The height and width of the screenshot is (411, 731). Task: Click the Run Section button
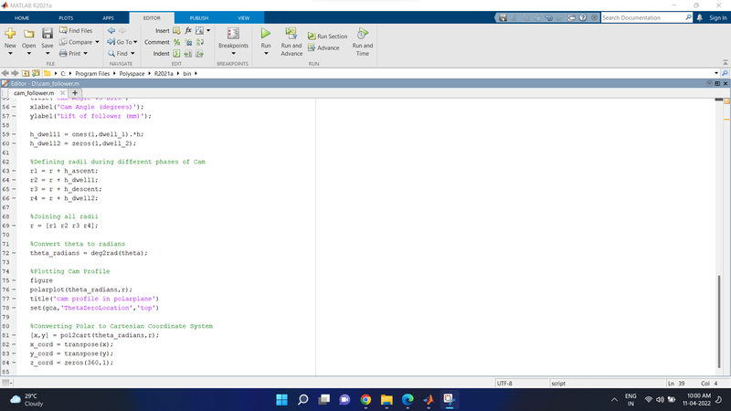click(327, 37)
